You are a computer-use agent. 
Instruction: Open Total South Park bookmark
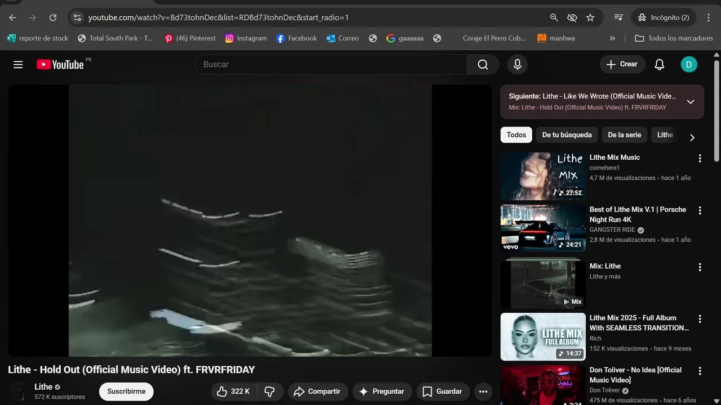115,38
